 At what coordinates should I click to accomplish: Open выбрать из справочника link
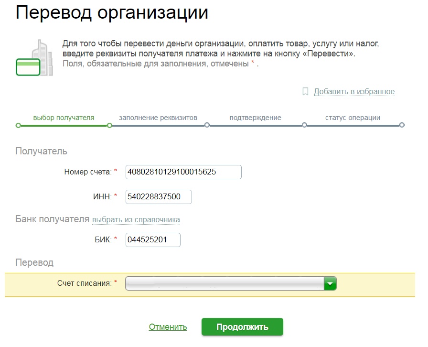click(x=136, y=220)
